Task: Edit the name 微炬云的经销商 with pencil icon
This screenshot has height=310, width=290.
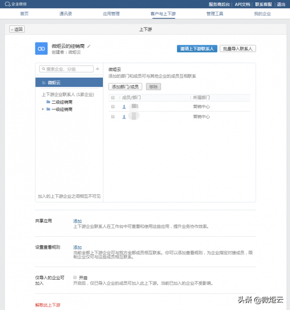Action: [x=89, y=46]
